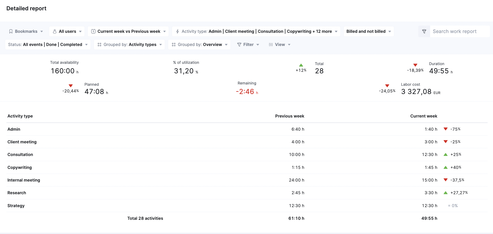Click the funnel icon next to search field
Viewport: 493px width, 234px height.
[424, 32]
